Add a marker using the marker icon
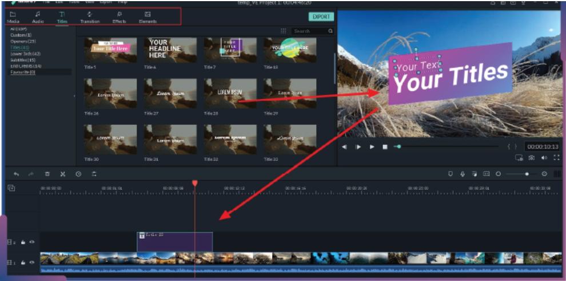This screenshot has width=566, height=281. click(x=450, y=174)
